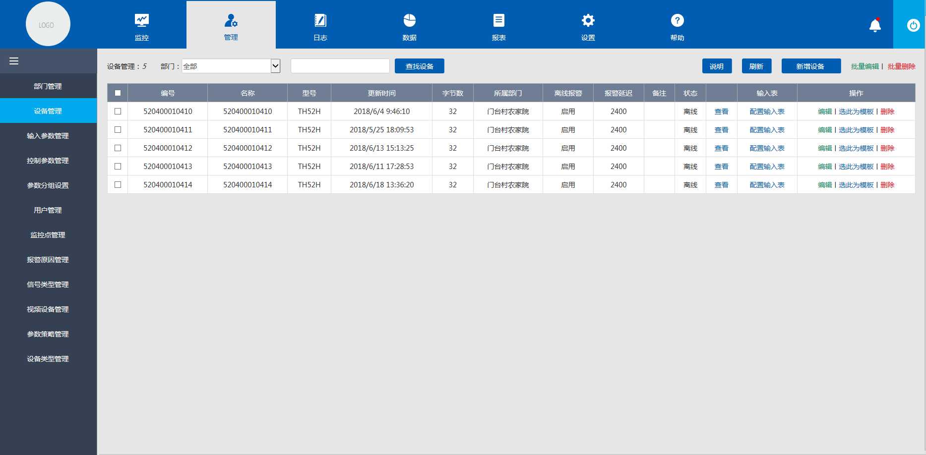Screen dimensions: 926x455
Task: Open 用户管理 in the sidebar
Action: click(48, 210)
